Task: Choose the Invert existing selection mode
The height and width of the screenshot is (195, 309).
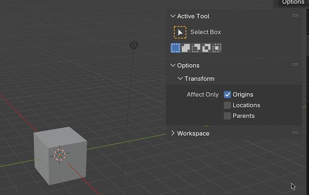Action: coord(206,48)
